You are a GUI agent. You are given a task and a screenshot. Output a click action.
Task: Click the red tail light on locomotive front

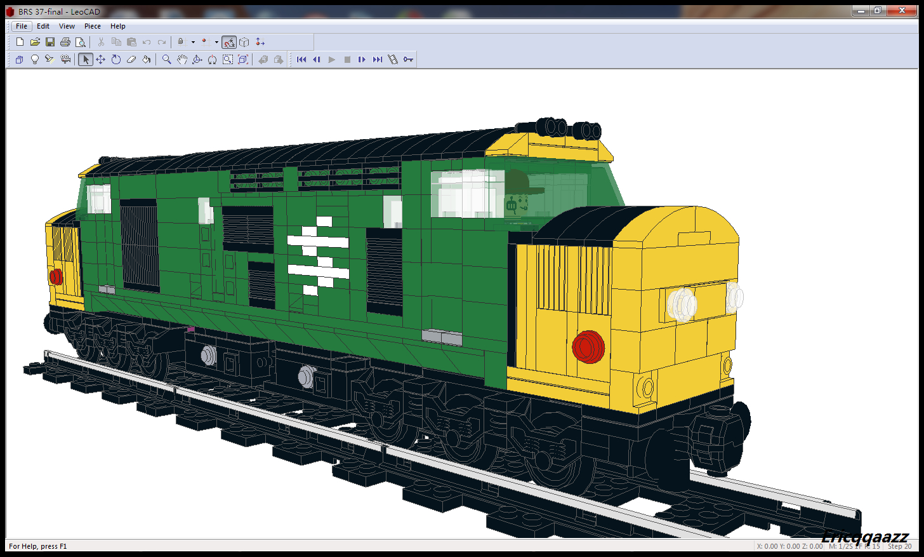click(588, 347)
